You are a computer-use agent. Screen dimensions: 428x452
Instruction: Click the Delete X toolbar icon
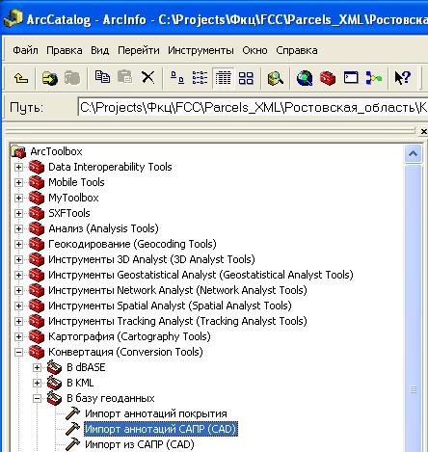point(147,77)
